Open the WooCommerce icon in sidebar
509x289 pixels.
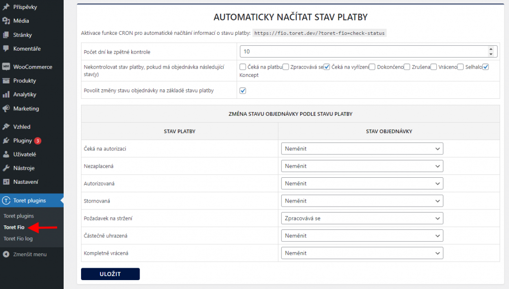pos(6,67)
